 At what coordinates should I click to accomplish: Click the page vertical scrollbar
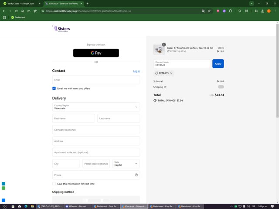277,71
